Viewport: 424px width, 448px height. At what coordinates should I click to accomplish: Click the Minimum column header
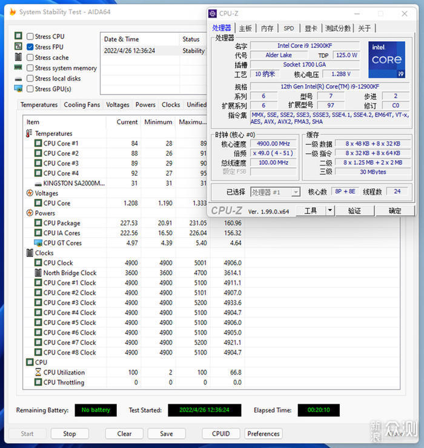158,122
